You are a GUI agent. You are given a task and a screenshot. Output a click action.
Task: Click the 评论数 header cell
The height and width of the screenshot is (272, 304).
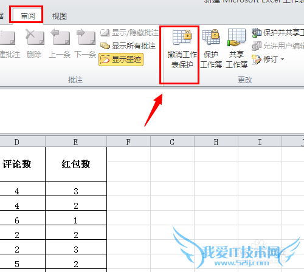(22, 164)
